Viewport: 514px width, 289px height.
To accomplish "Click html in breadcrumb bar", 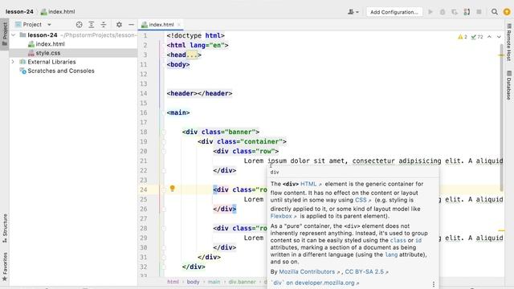I will [173, 282].
